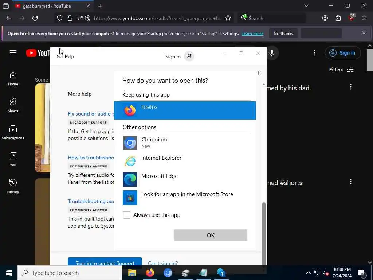
Task: Open the Firefox account icon
Action: click(325, 18)
